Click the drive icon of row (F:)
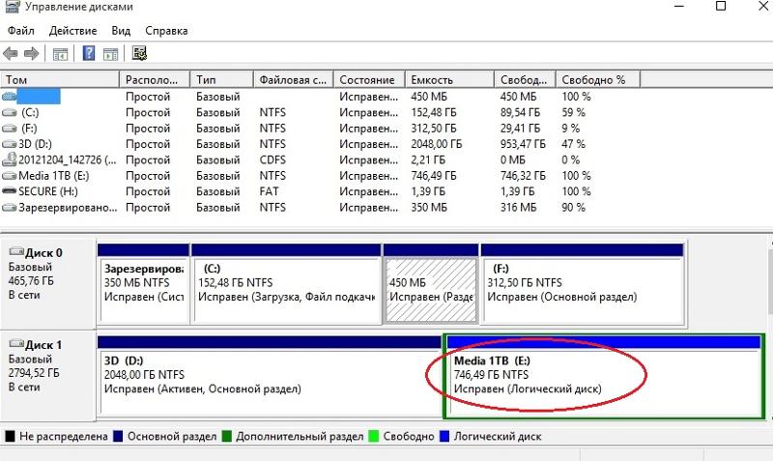The height and width of the screenshot is (461, 773). [x=10, y=129]
